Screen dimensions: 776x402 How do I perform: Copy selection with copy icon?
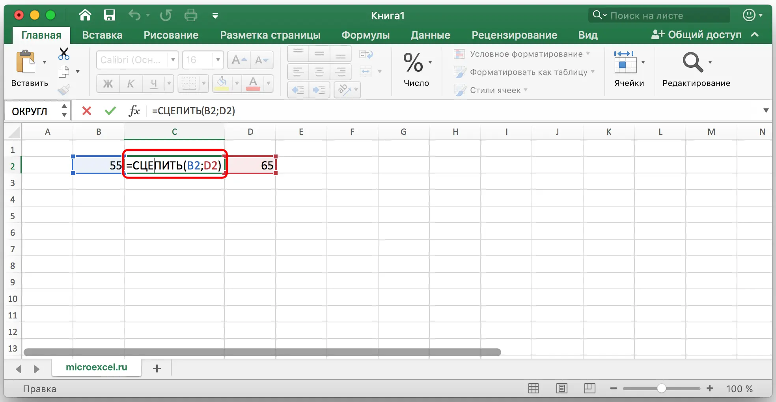(64, 72)
